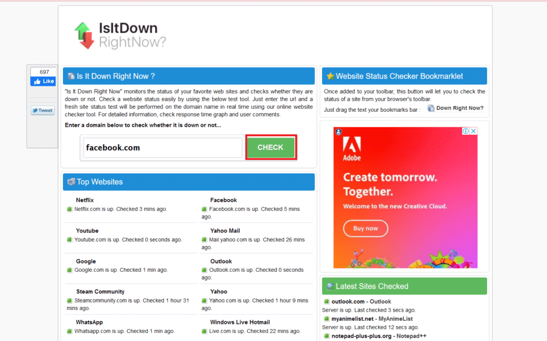Open the Youtube status link
The image size is (547, 341).
point(87,231)
